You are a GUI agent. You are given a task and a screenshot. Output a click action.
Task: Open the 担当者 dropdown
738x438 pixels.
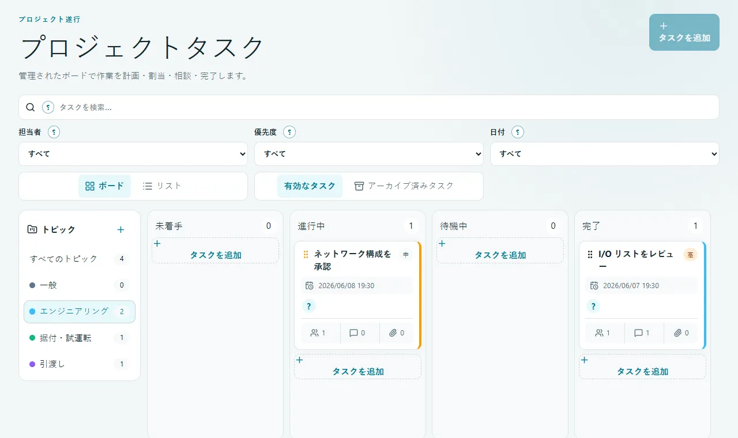pyautogui.click(x=133, y=154)
